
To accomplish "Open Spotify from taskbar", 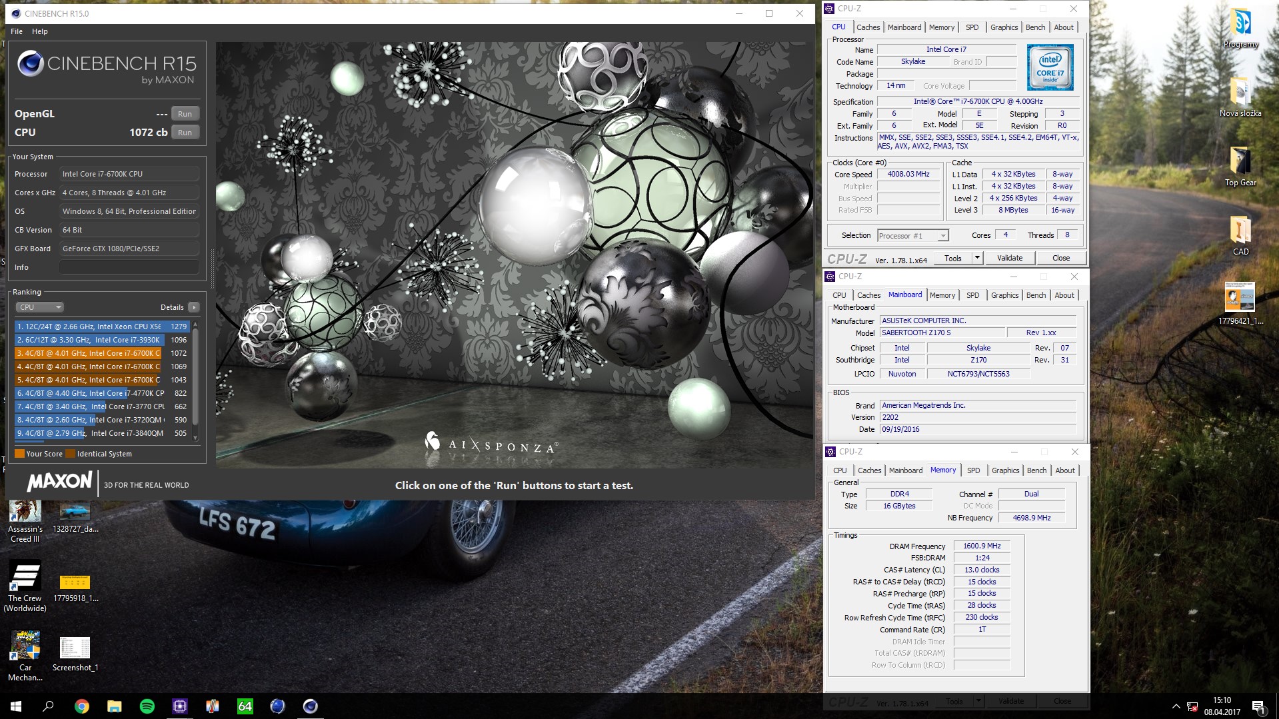I will (x=147, y=706).
